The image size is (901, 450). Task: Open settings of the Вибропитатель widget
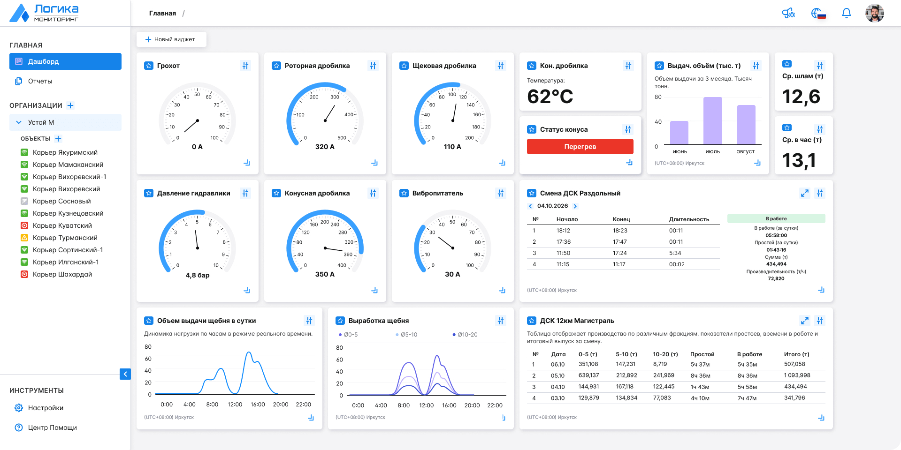click(x=501, y=193)
